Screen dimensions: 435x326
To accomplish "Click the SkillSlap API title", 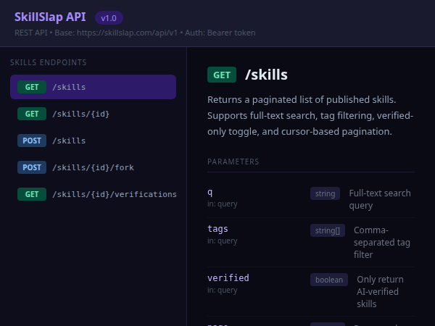I will pos(50,17).
